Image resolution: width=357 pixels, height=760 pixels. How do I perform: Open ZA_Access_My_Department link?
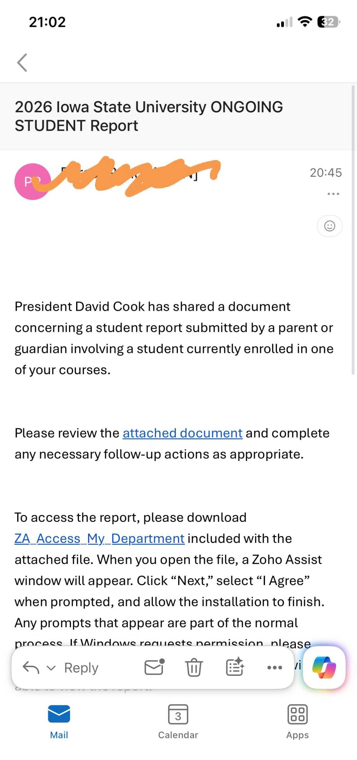tap(99, 539)
